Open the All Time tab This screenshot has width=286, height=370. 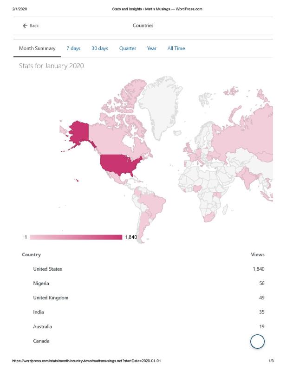(176, 48)
